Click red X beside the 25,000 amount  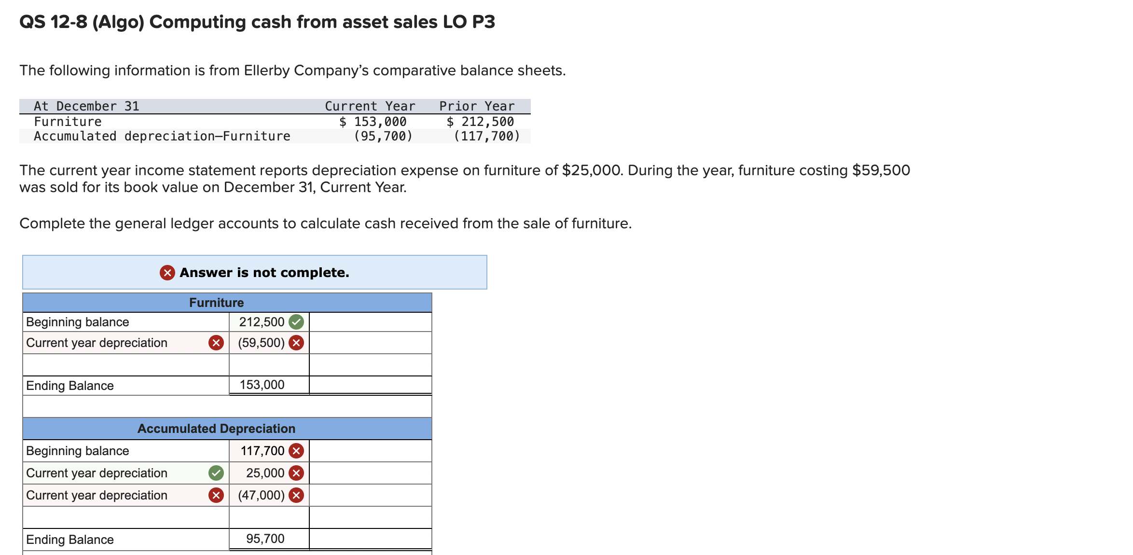pyautogui.click(x=296, y=473)
